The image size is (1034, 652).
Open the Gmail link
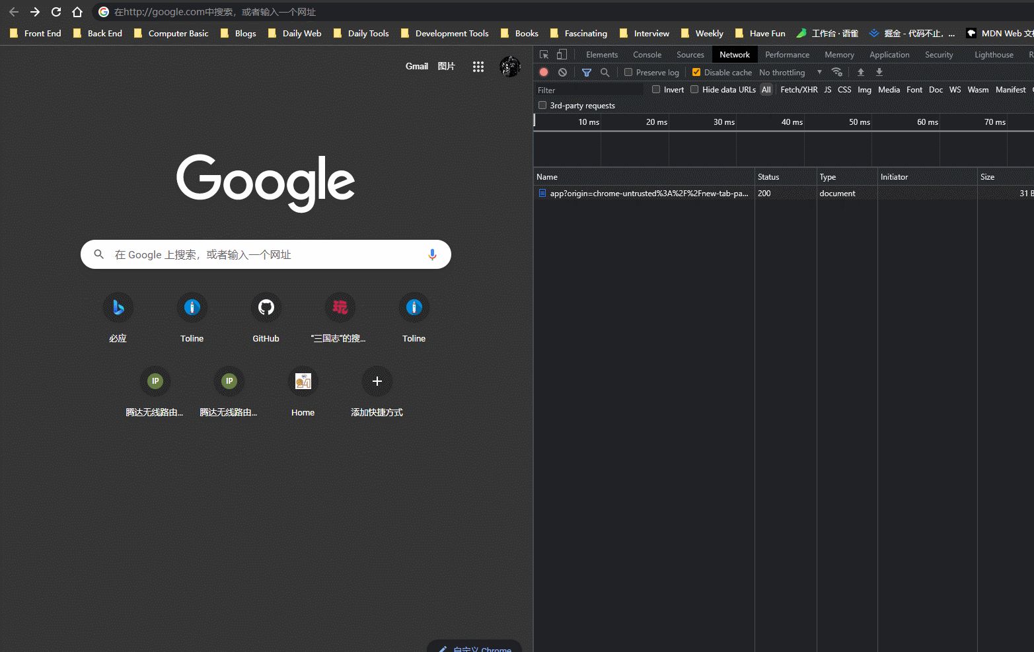[417, 66]
